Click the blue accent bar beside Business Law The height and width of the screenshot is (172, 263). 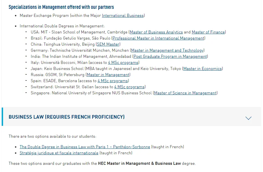pyautogui.click(x=2, y=117)
